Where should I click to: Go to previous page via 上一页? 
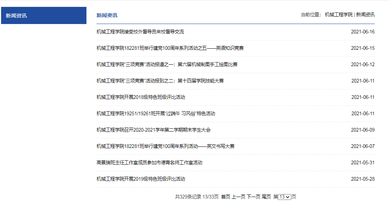tap(238, 197)
